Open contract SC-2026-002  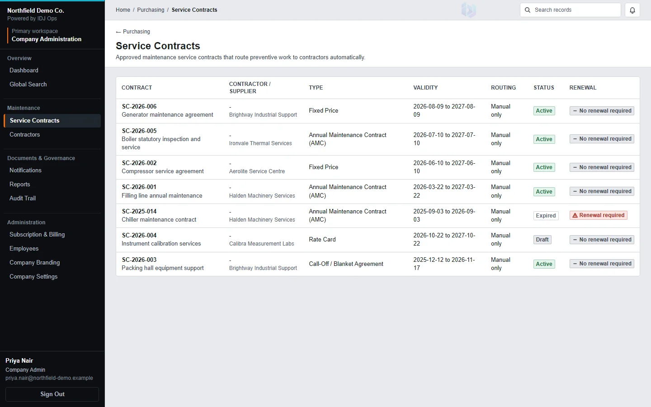[x=139, y=163]
